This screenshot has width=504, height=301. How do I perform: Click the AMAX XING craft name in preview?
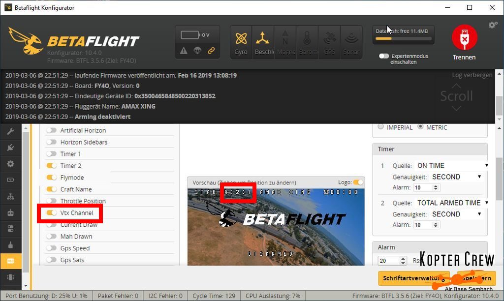click(x=285, y=192)
